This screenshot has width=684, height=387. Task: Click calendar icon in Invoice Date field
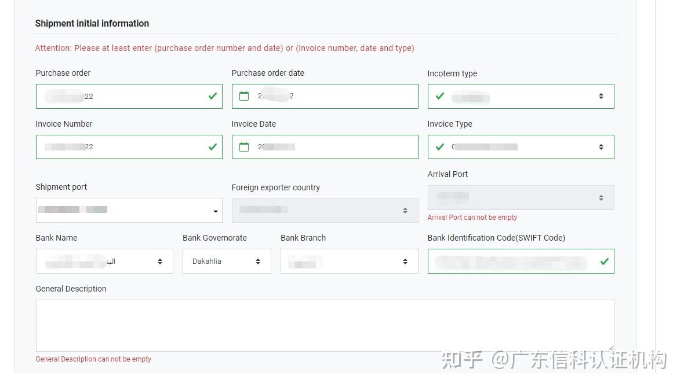click(244, 147)
